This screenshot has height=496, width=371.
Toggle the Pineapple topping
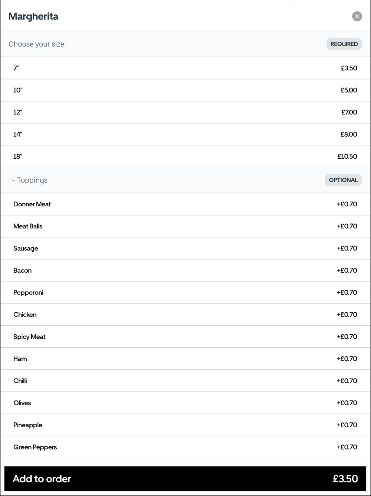point(185,425)
